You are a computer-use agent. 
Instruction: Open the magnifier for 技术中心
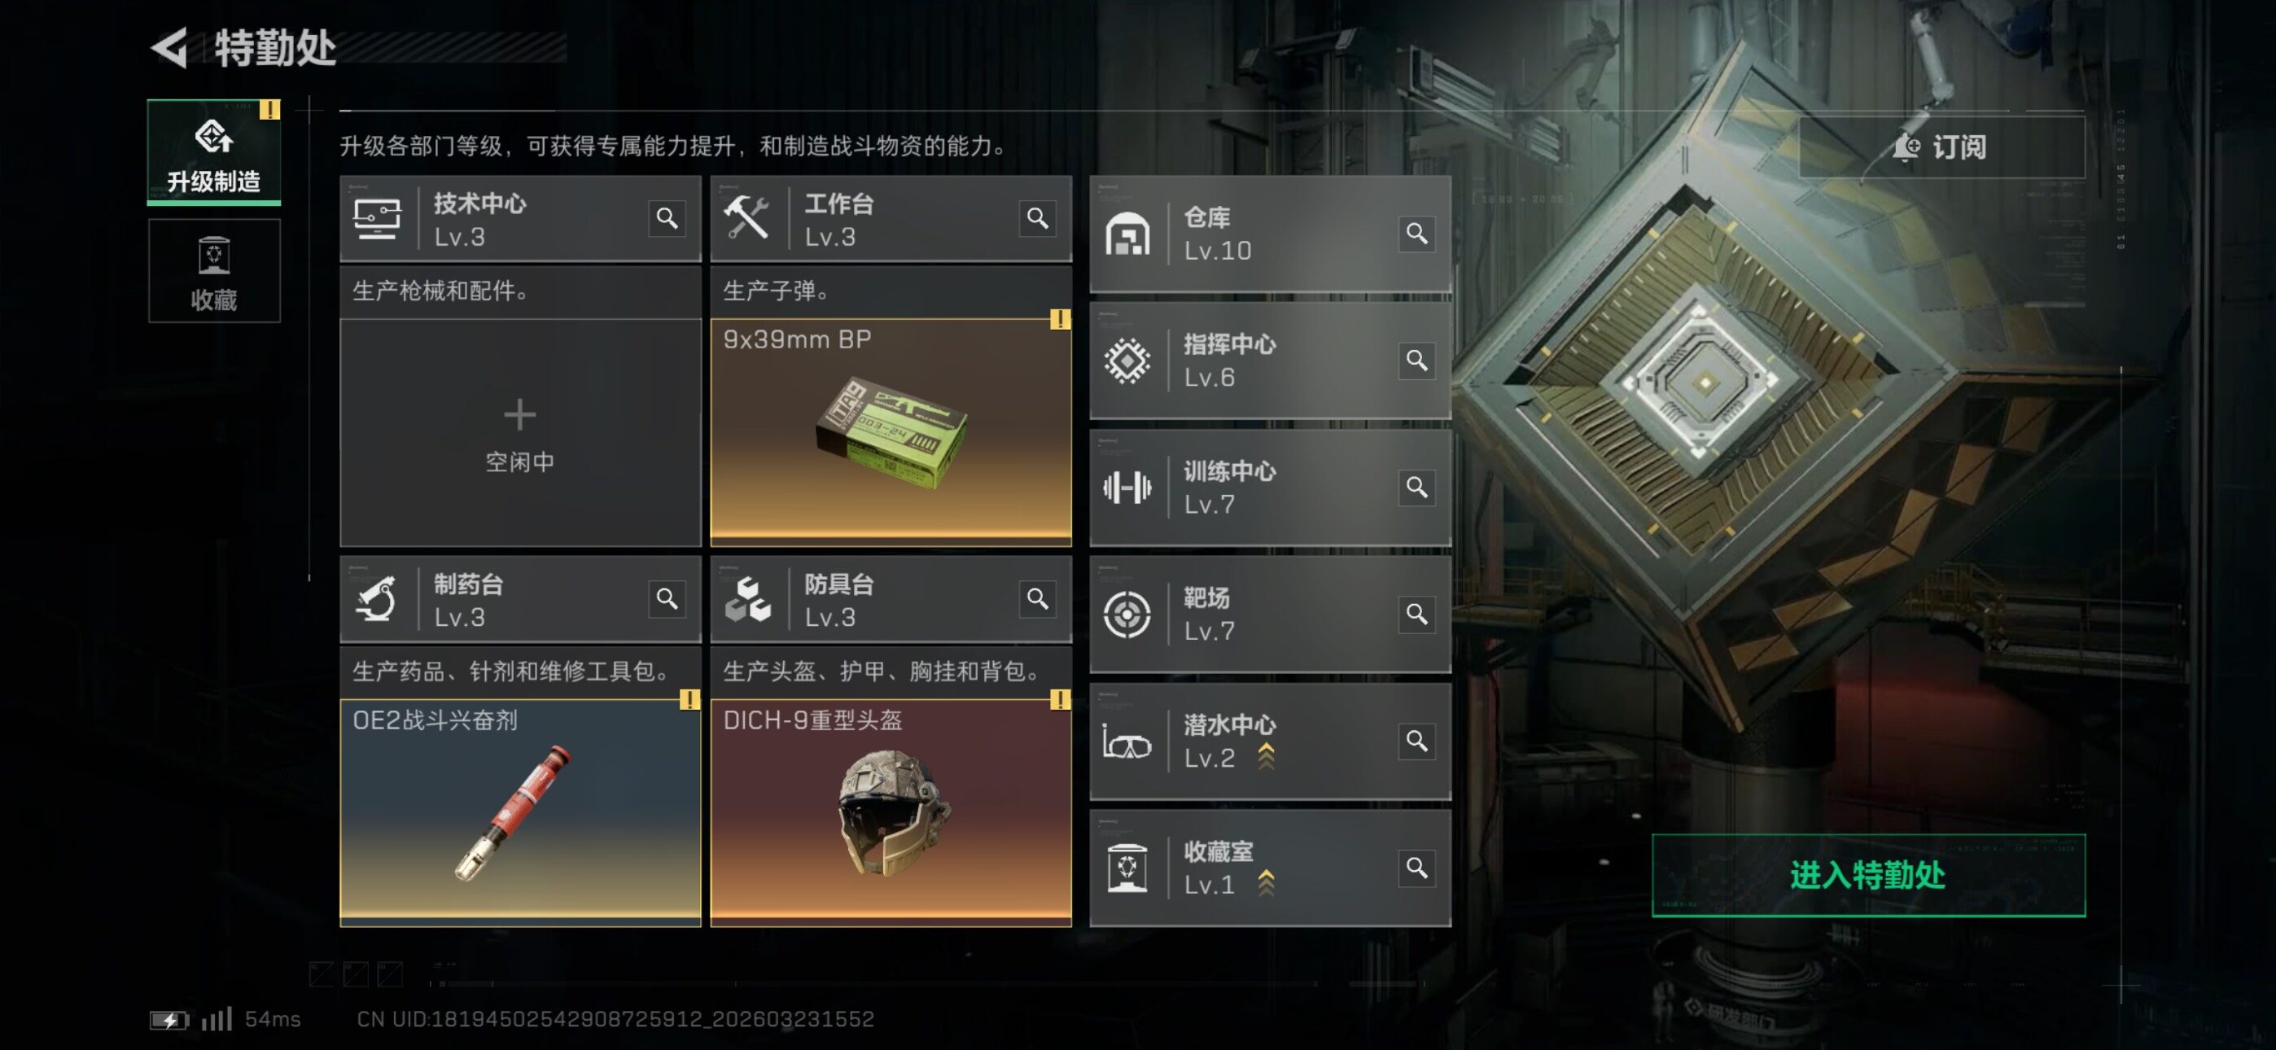(667, 218)
